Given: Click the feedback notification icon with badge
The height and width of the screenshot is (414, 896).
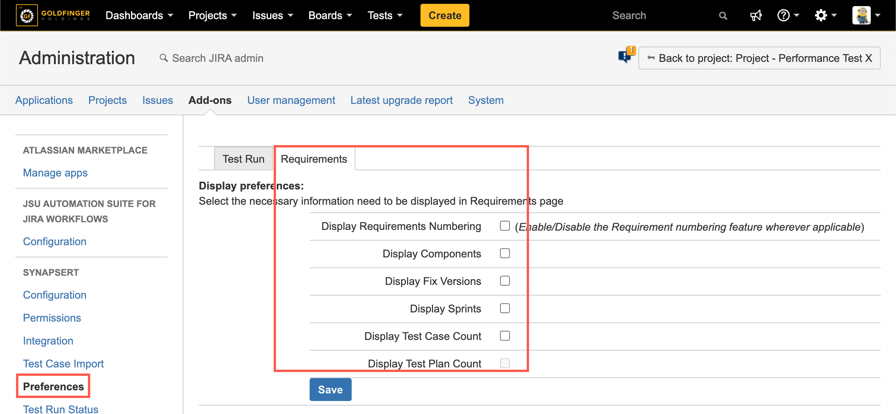Looking at the screenshot, I should tap(625, 57).
